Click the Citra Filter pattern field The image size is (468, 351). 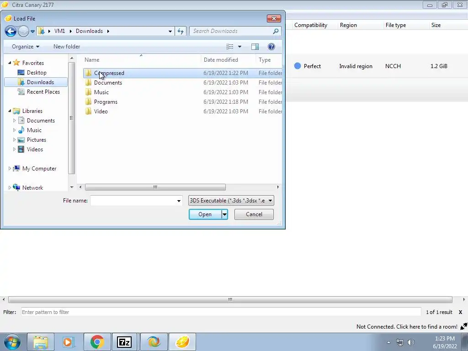221,312
